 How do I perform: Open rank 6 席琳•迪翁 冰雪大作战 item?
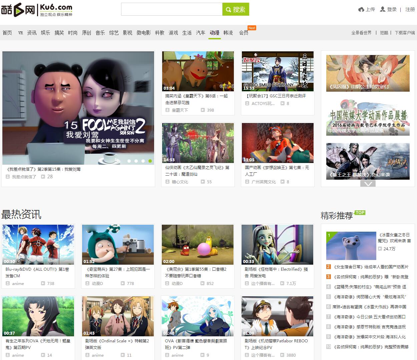click(x=370, y=307)
